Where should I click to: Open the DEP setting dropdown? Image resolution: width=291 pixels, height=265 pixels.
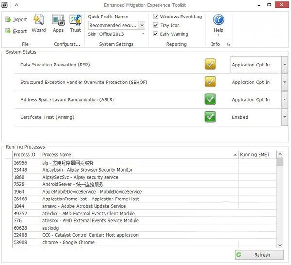284,65
